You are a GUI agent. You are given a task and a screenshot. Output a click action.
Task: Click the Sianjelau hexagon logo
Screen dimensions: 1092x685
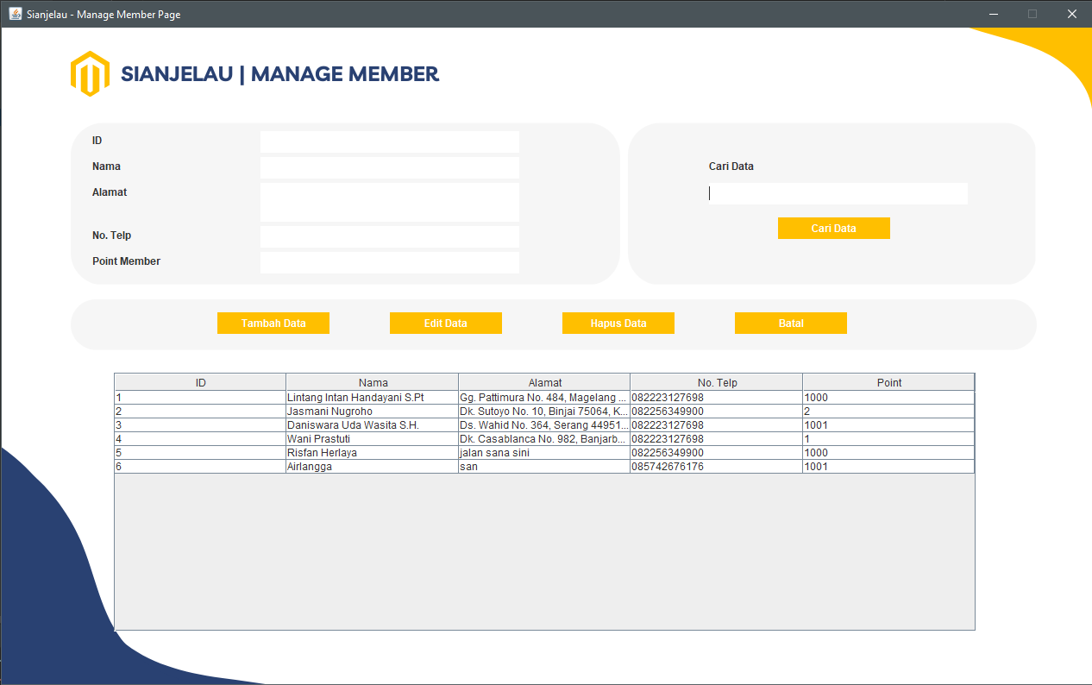tap(90, 74)
